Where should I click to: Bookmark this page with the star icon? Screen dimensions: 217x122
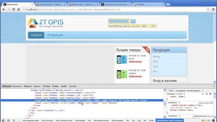(x=208, y=9)
